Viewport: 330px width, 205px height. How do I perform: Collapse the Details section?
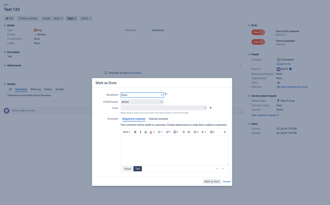tap(5, 25)
